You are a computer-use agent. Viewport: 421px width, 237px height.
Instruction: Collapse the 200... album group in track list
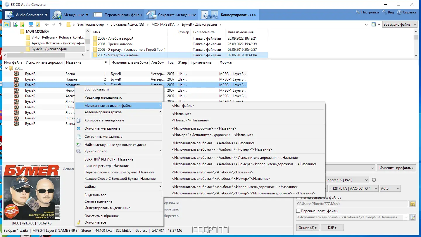6,68
